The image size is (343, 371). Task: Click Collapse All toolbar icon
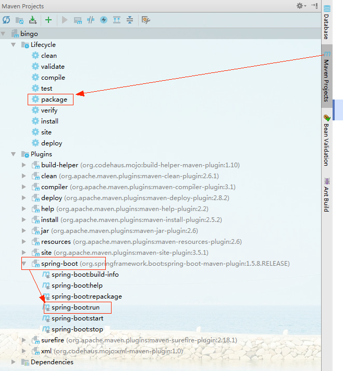point(130,20)
